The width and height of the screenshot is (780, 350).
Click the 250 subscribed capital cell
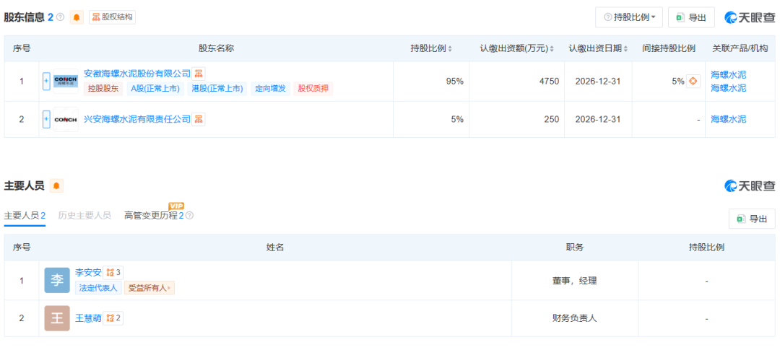[x=517, y=119]
